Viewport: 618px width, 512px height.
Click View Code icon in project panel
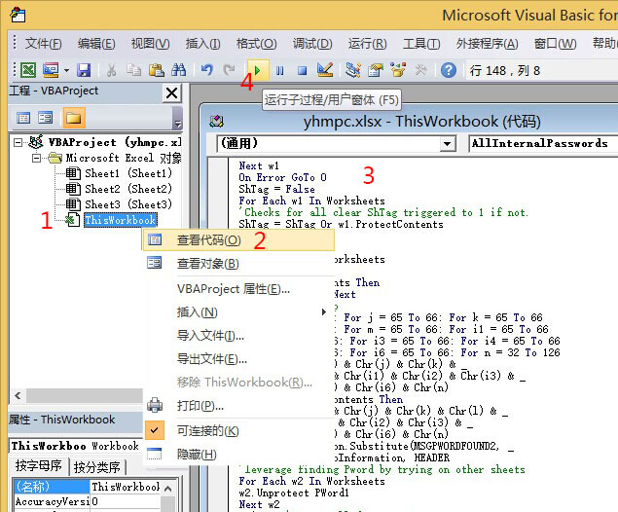coord(23,118)
